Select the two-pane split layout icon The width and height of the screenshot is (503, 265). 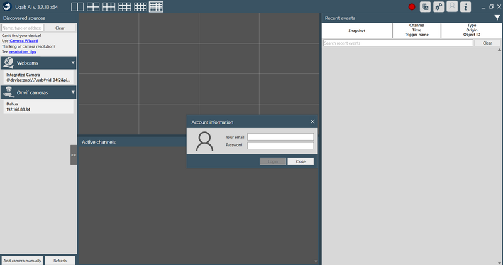coord(77,7)
